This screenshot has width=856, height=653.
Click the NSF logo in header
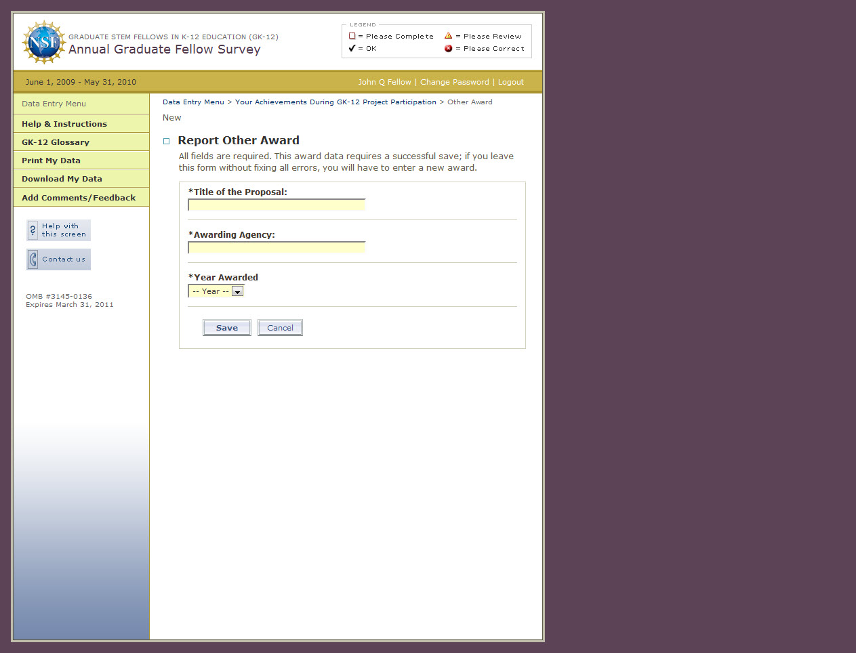tap(44, 42)
